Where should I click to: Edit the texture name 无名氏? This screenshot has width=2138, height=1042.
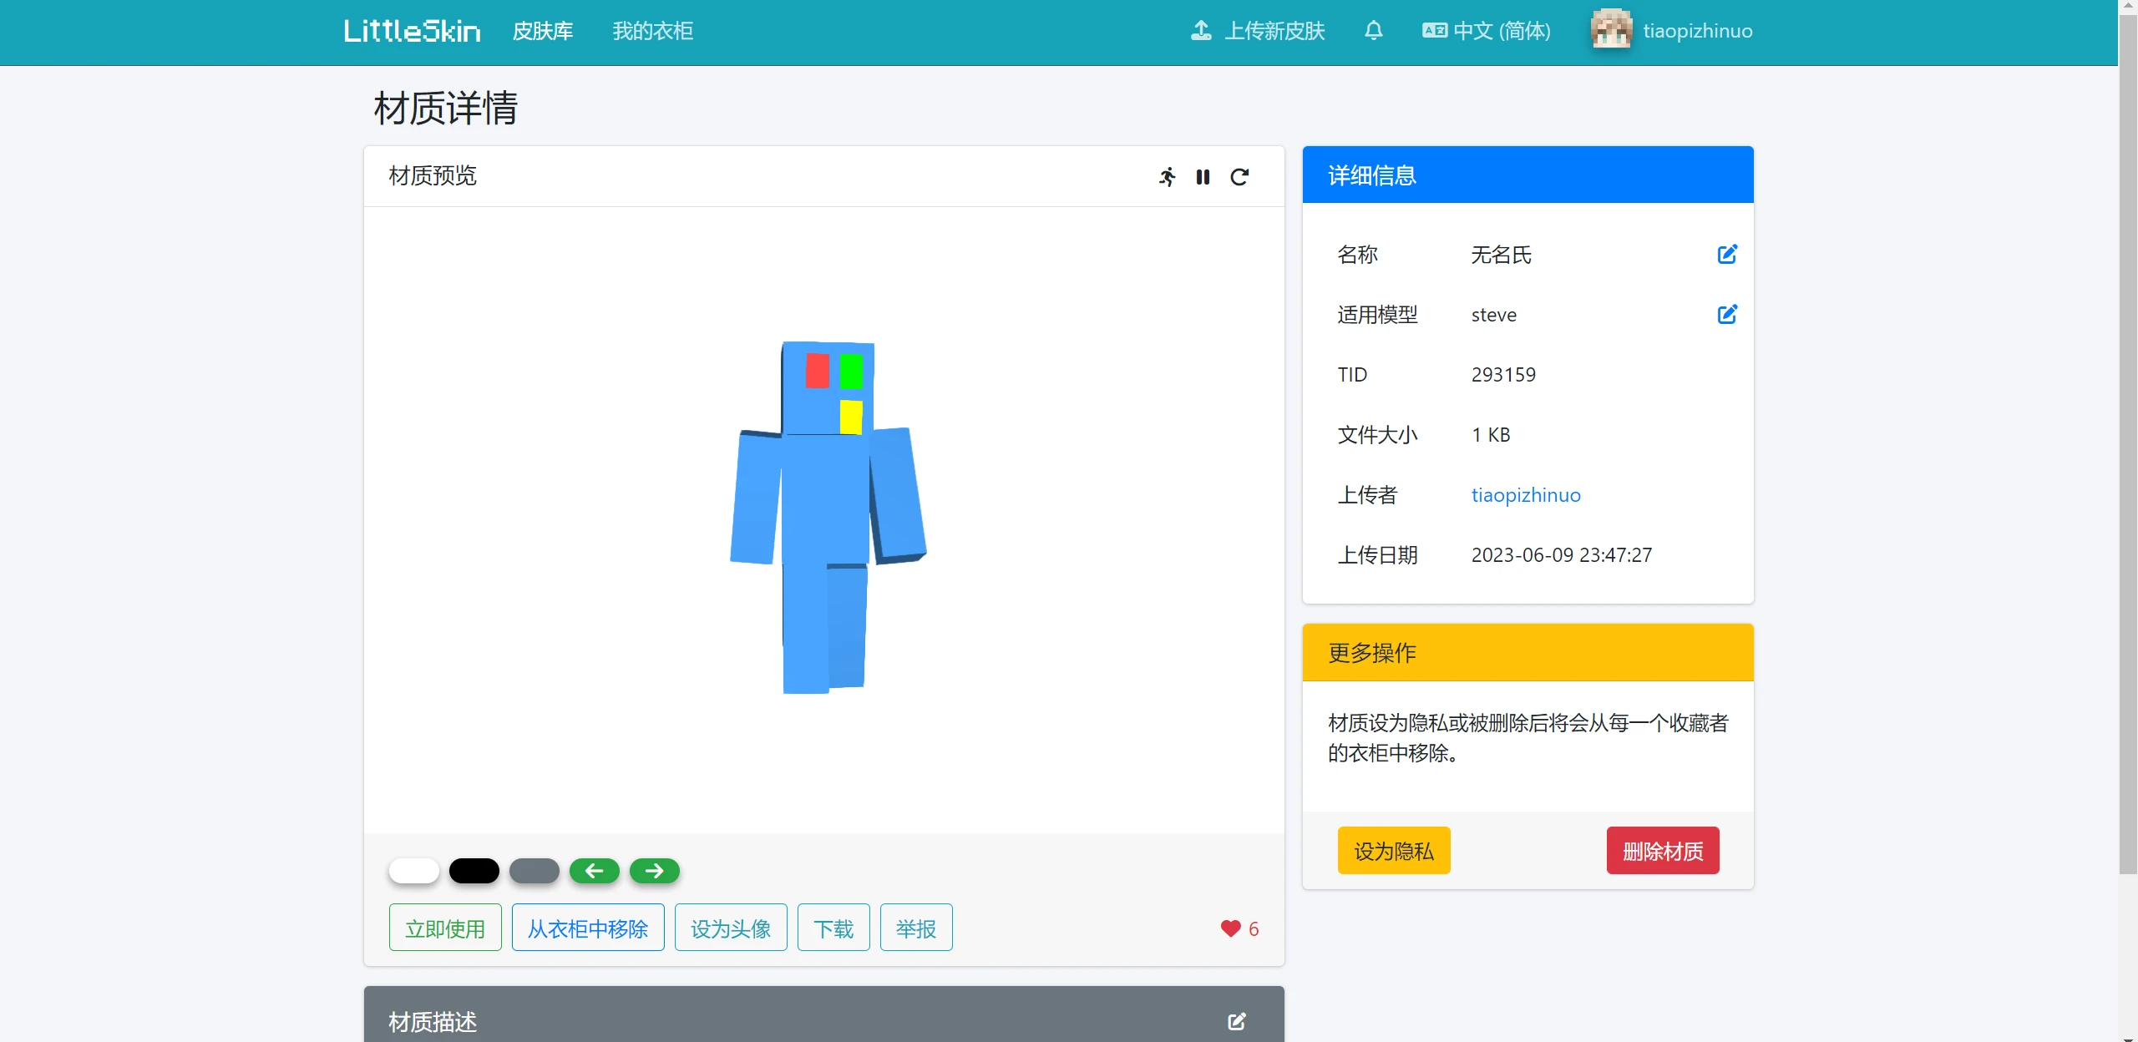[x=1727, y=255]
